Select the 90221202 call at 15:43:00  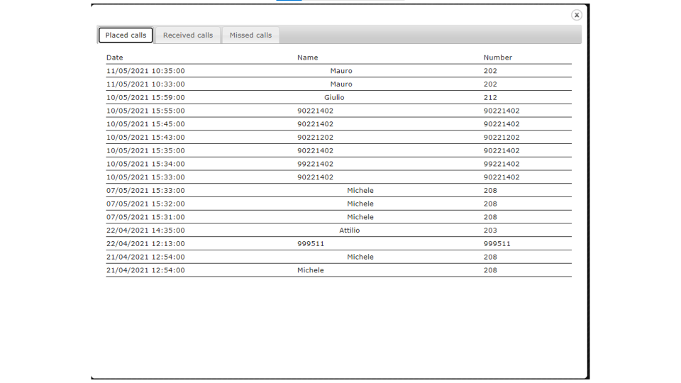coord(339,137)
